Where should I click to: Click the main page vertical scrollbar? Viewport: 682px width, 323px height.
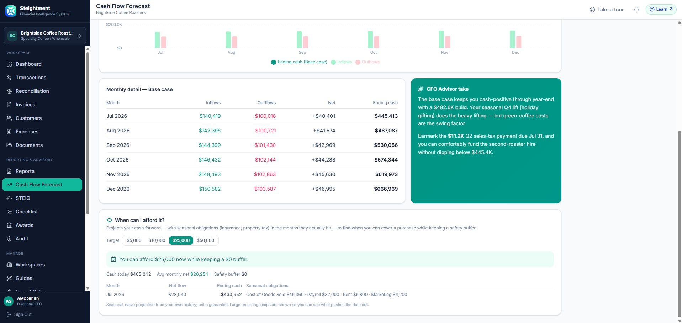coord(680,224)
